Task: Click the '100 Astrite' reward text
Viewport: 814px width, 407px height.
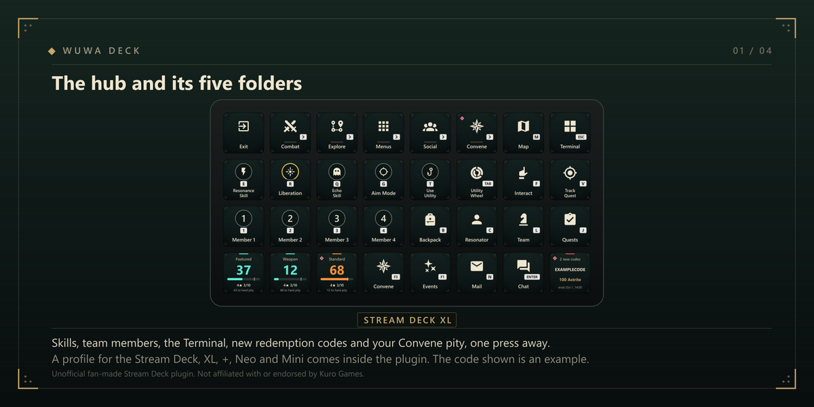Action: pyautogui.click(x=570, y=279)
